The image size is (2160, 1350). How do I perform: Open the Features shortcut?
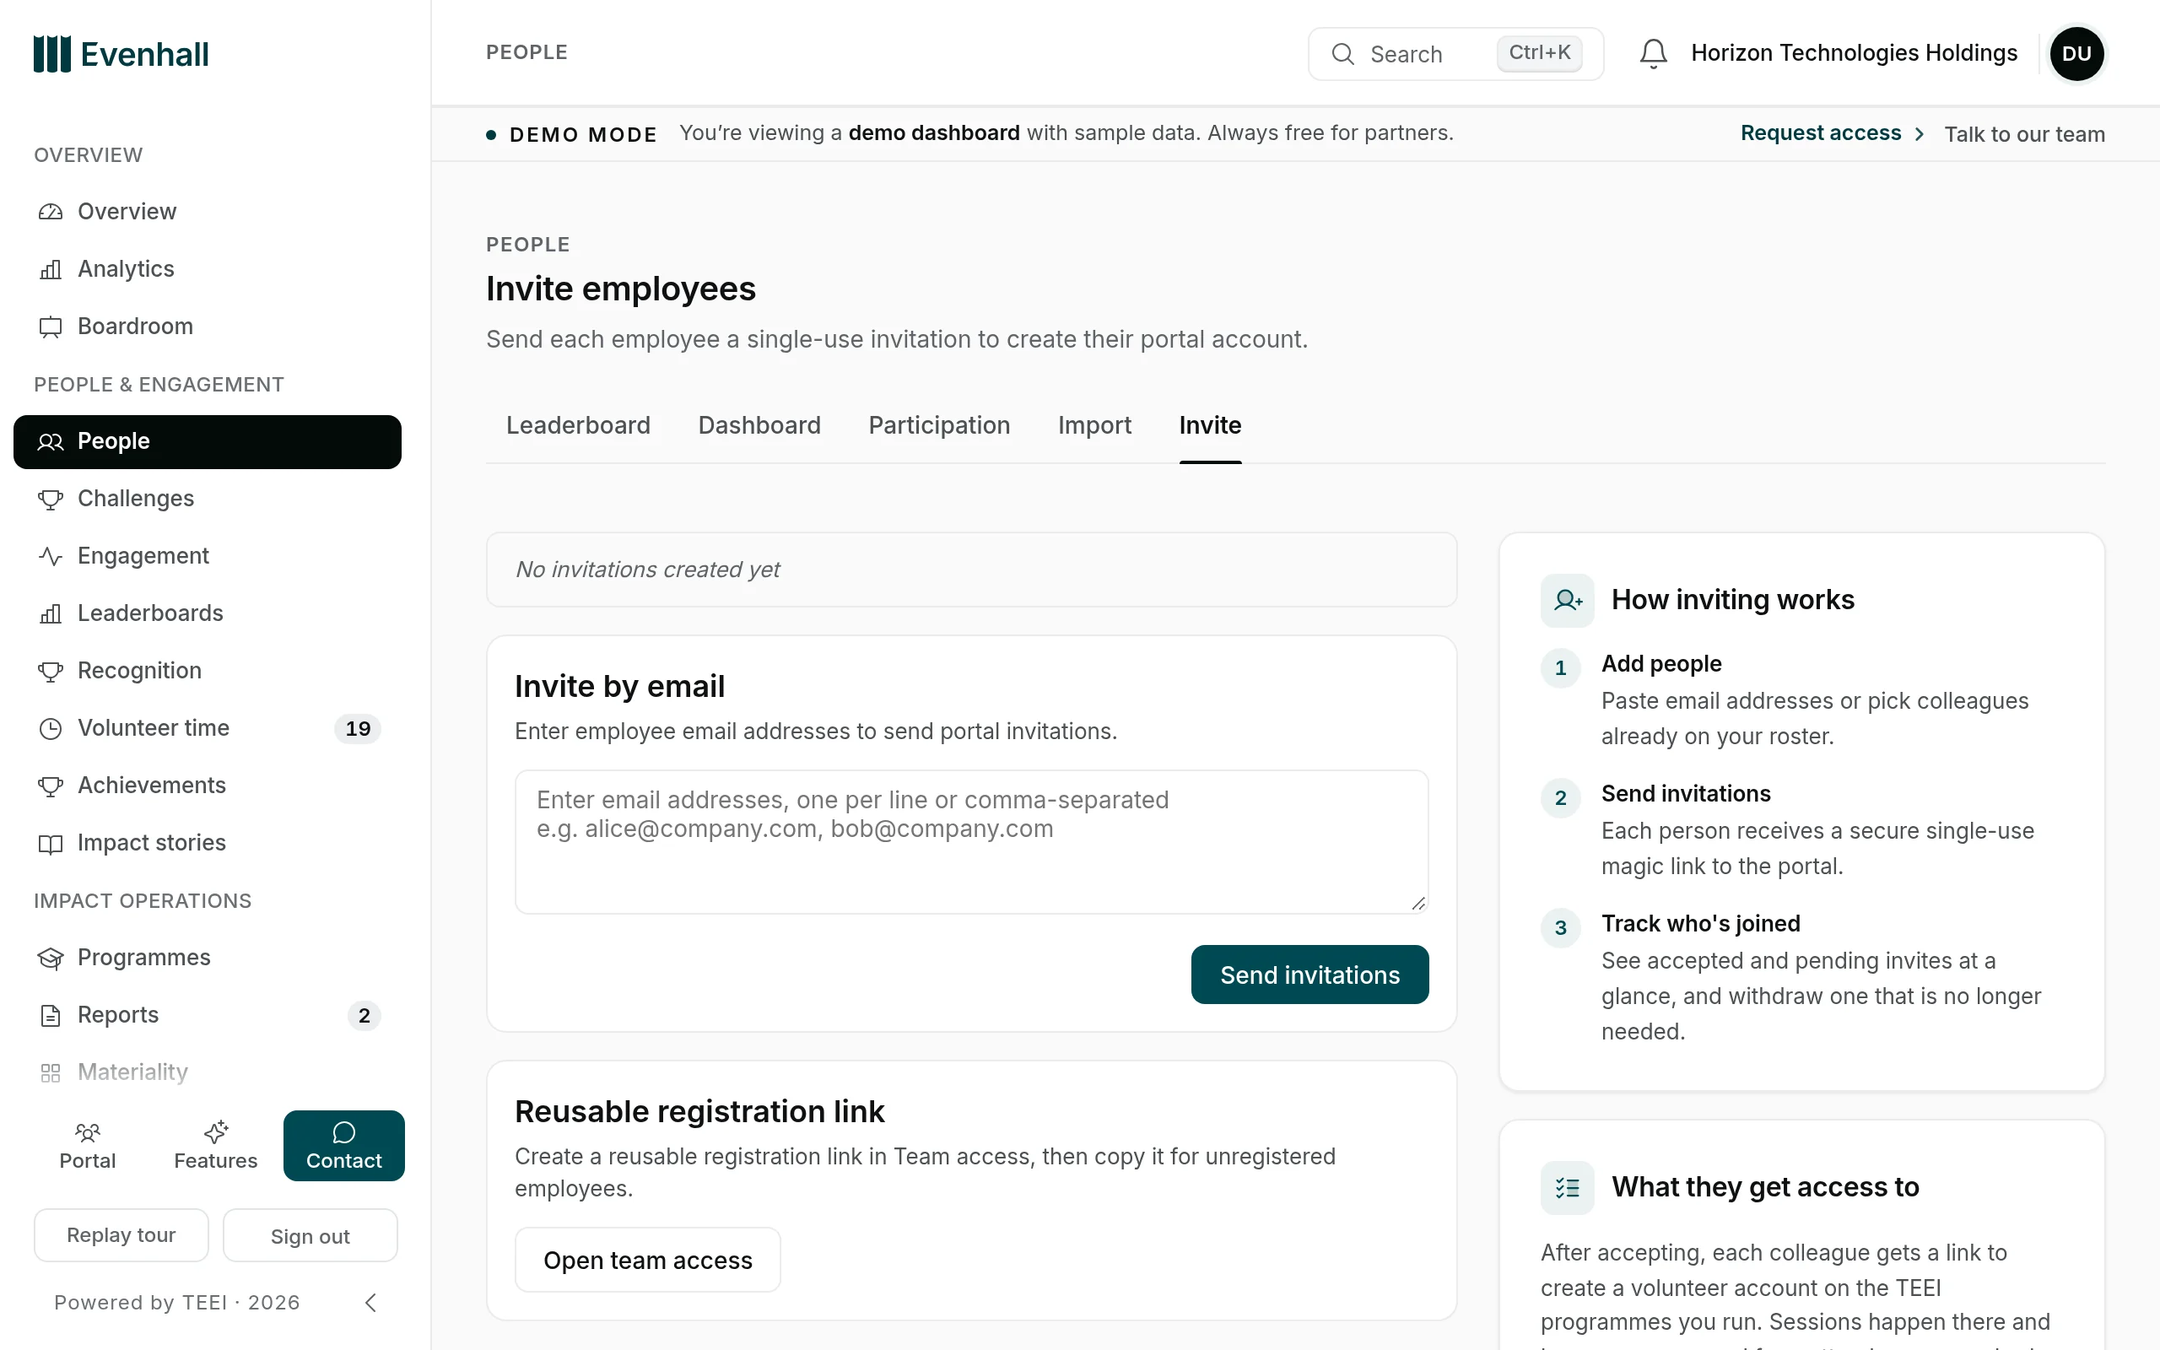[216, 1146]
